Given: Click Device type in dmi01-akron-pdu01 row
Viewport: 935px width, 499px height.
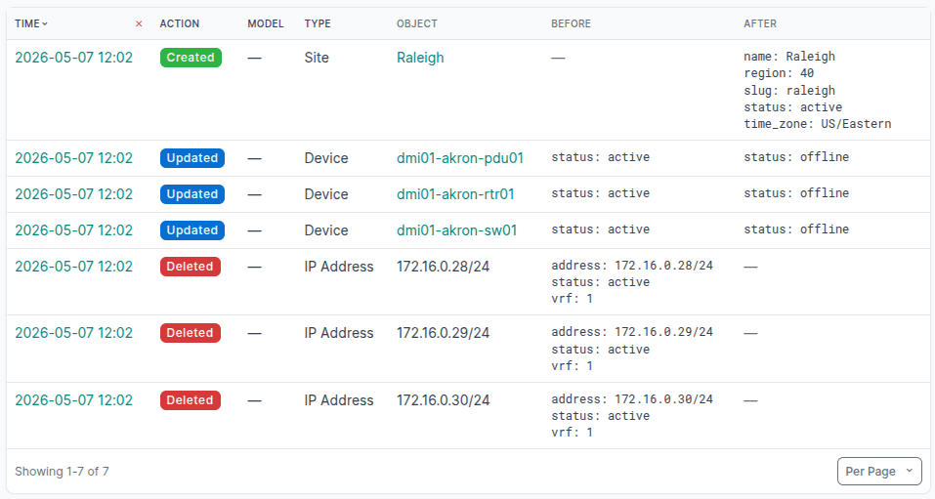Looking at the screenshot, I should tap(326, 158).
